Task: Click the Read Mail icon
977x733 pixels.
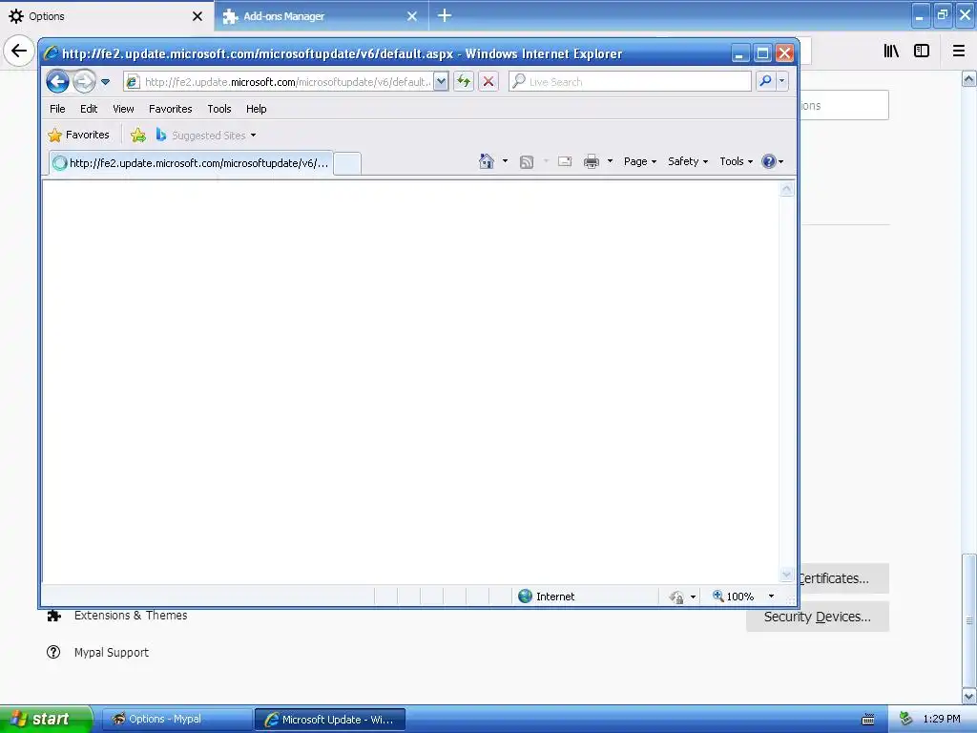Action: [565, 161]
